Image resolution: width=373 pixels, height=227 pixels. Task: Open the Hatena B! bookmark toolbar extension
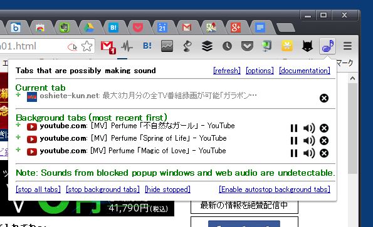point(147,46)
